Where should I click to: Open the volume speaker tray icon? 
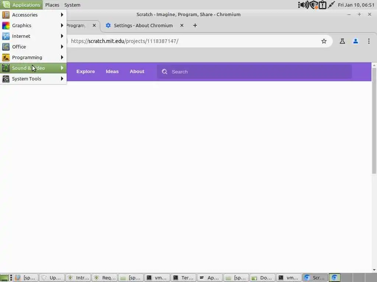pos(303,5)
